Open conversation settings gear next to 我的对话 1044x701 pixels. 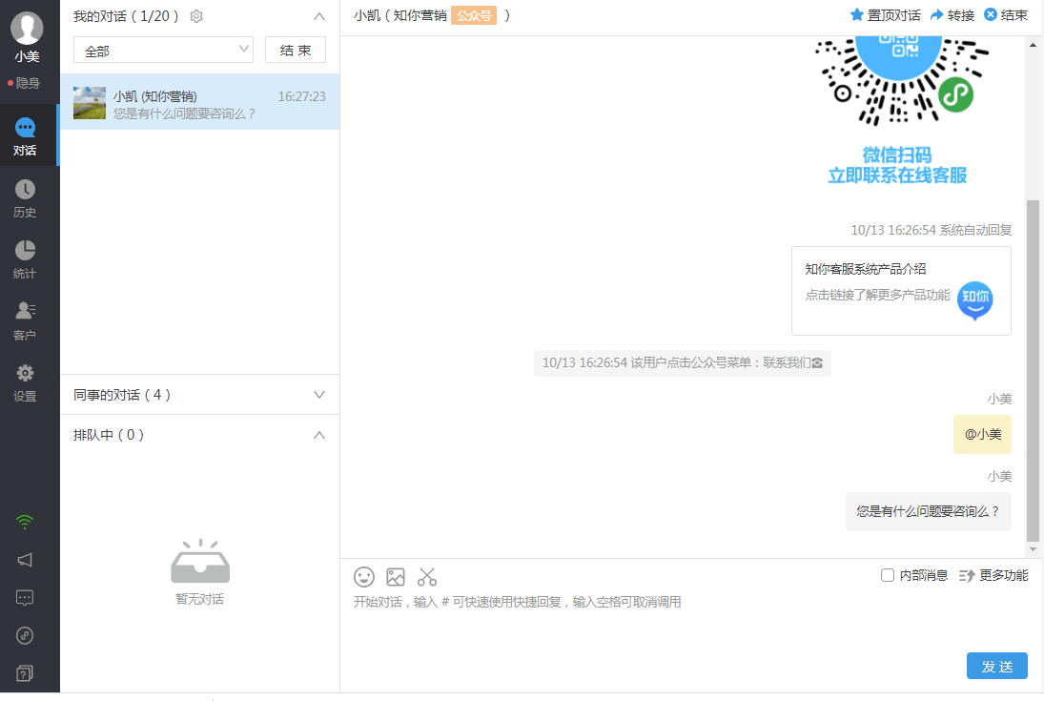point(196,16)
